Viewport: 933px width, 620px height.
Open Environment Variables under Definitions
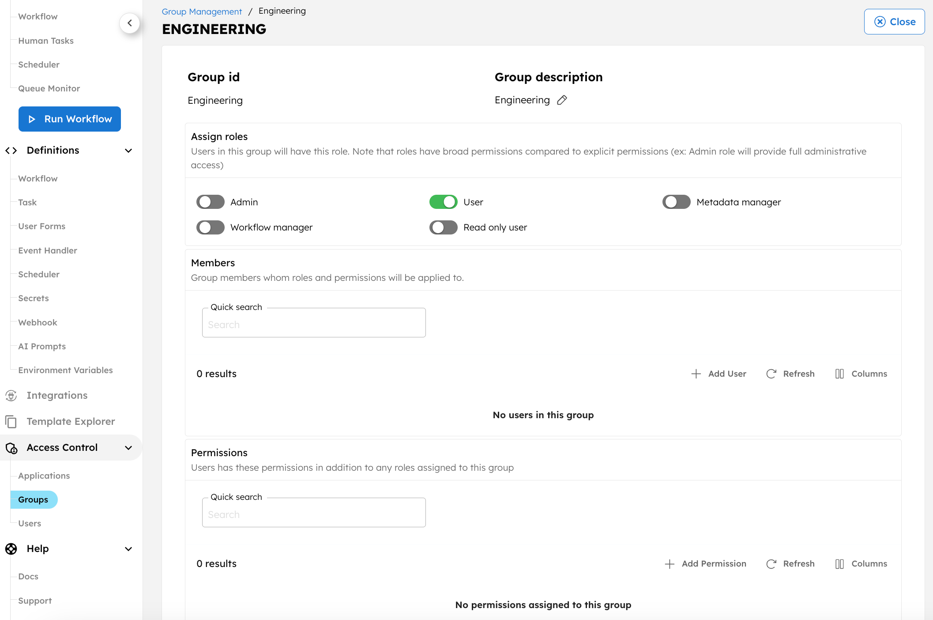(x=65, y=370)
